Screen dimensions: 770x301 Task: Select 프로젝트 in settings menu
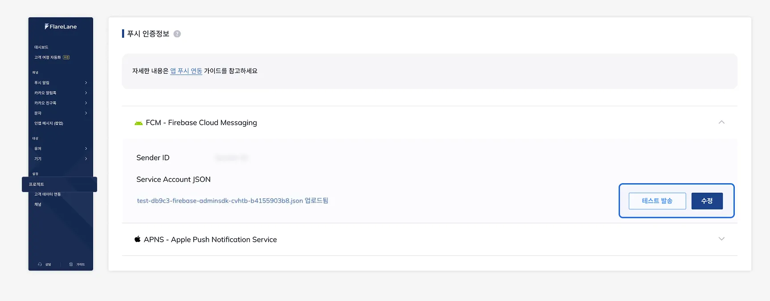pos(59,185)
